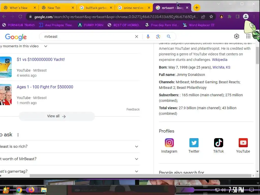Open MrBeast's YouTube profile icon
Screen dimensions: 260x195
[x=243, y=143]
